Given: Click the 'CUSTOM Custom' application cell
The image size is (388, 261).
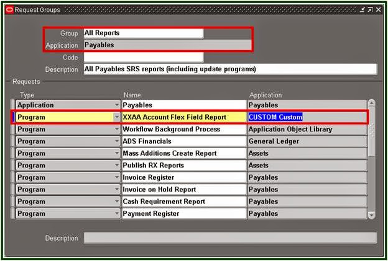Looking at the screenshot, I should (307, 117).
